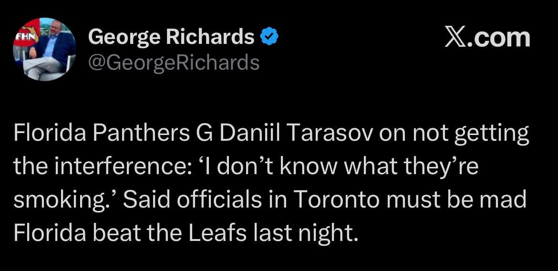Open George Richards' profile picture
This screenshot has width=558, height=271.
click(x=44, y=49)
